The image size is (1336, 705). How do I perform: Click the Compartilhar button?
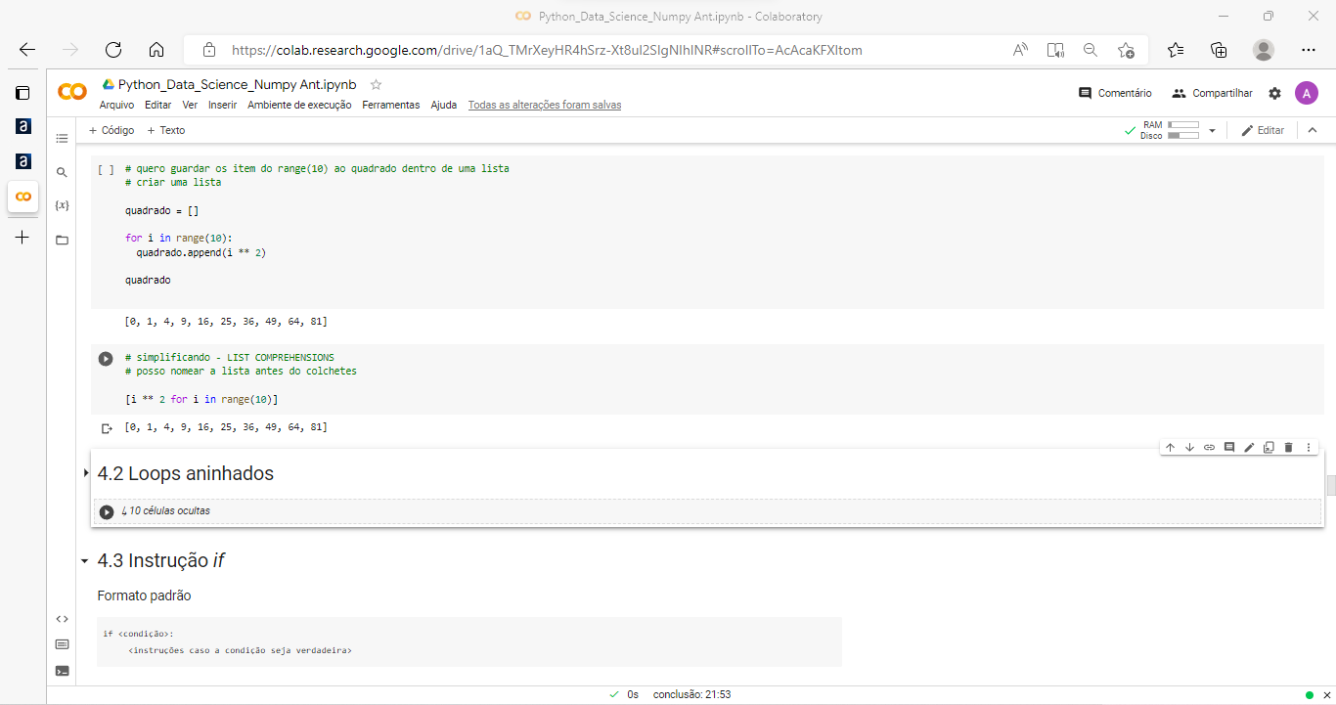(1212, 93)
